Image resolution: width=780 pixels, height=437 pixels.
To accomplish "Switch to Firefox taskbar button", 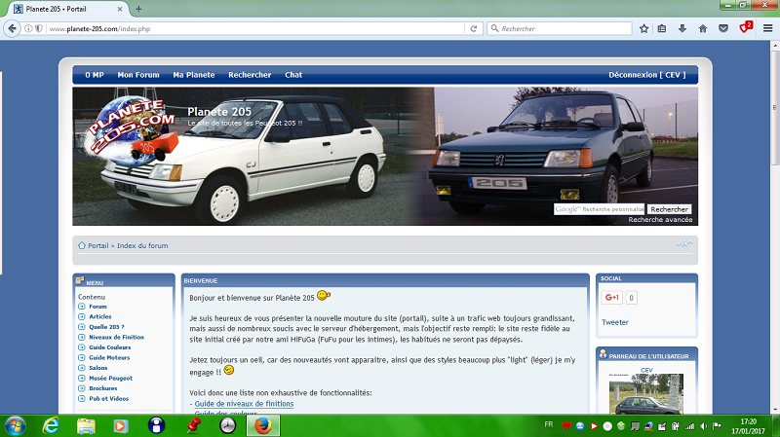I will pyautogui.click(x=263, y=426).
